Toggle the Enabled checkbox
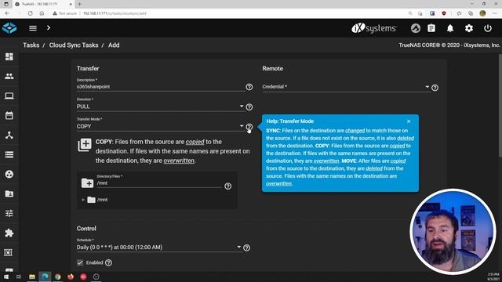 tap(80, 262)
